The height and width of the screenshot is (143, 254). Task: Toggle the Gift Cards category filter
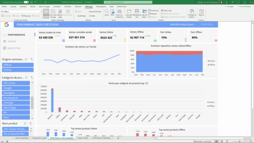16,83
